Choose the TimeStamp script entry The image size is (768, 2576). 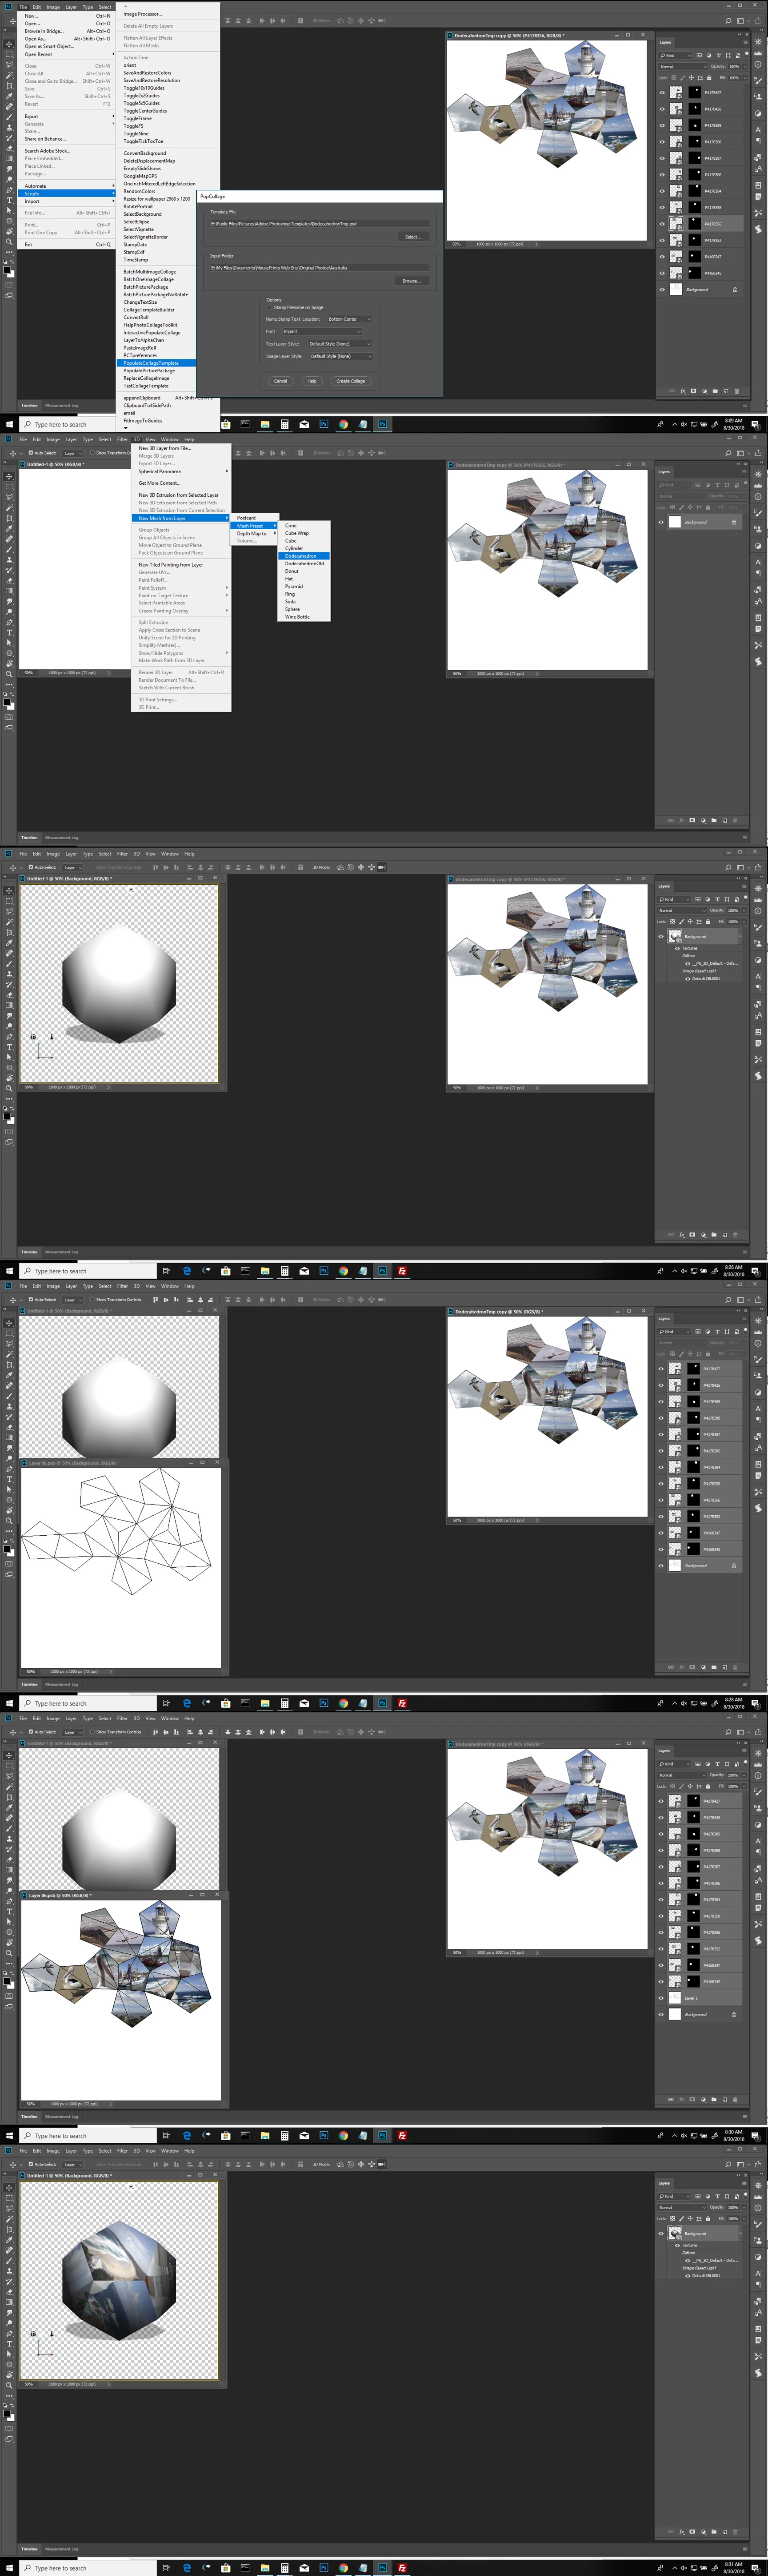[158, 260]
